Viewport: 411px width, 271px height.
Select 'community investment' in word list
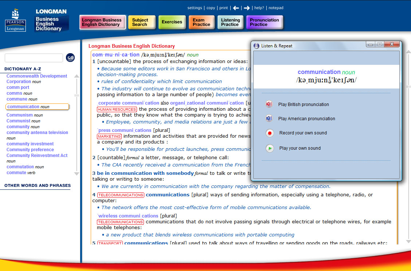pos(30,144)
